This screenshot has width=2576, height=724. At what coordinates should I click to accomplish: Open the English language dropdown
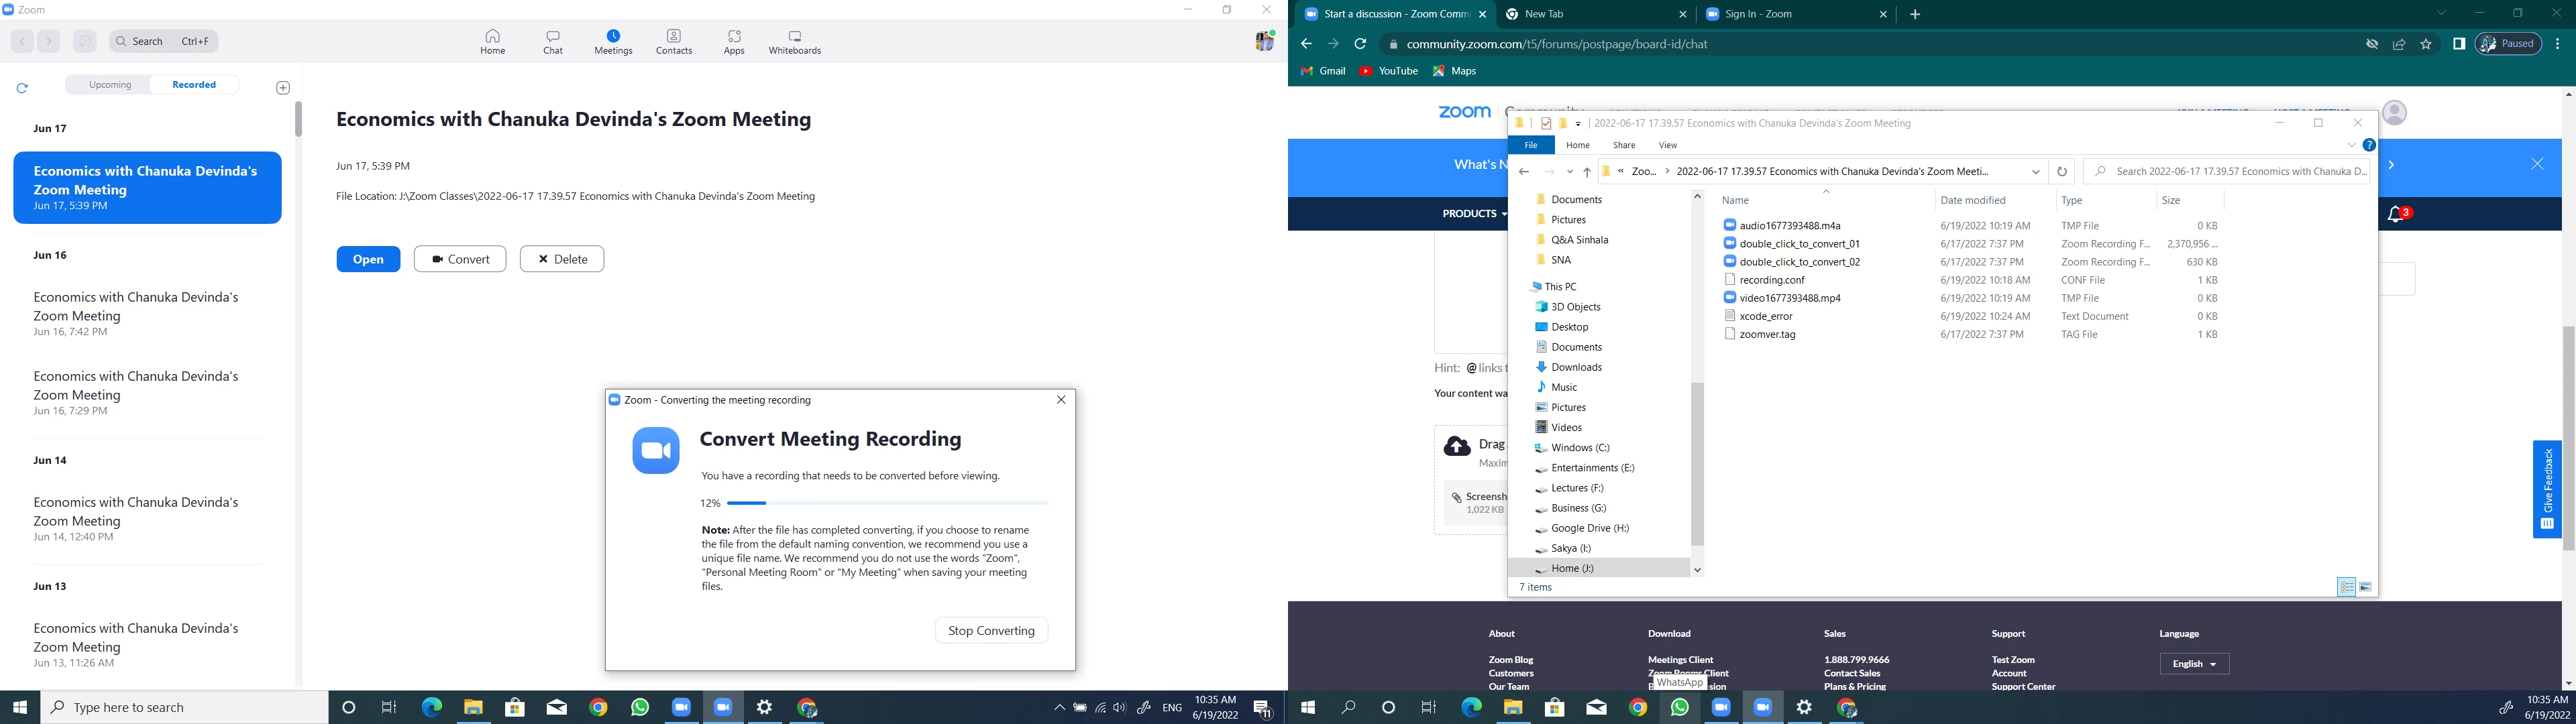tap(2194, 664)
